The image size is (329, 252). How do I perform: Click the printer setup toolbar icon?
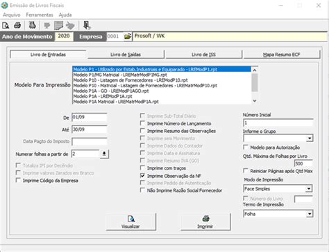pos(32,25)
